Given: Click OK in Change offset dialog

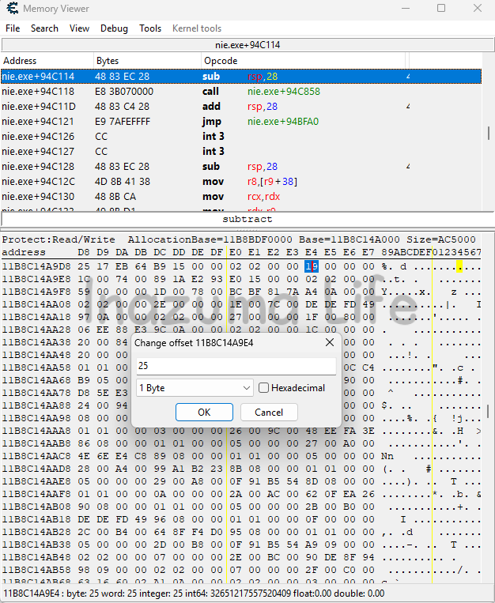Looking at the screenshot, I should pyautogui.click(x=204, y=413).
